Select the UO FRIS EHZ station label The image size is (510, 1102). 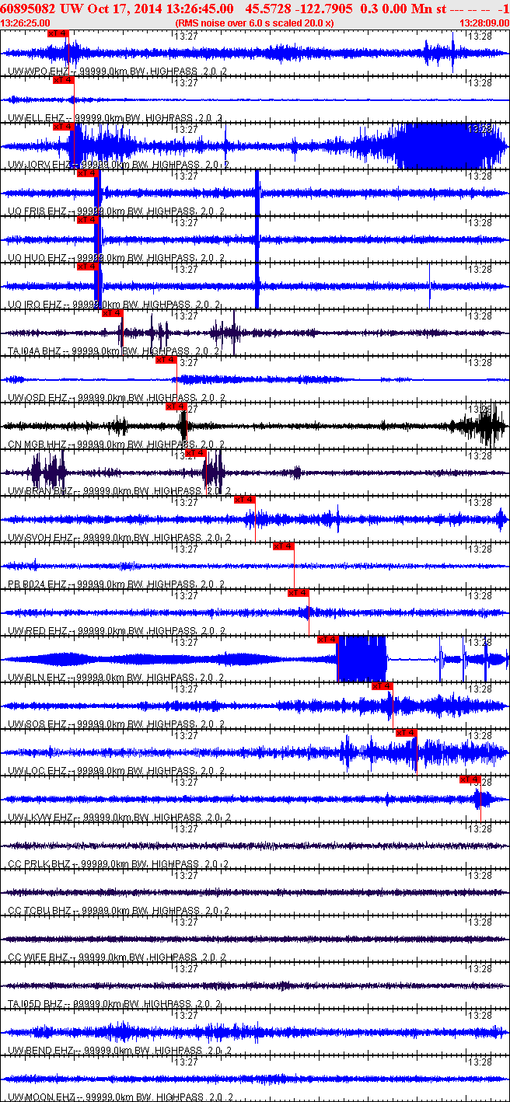pyautogui.click(x=39, y=211)
